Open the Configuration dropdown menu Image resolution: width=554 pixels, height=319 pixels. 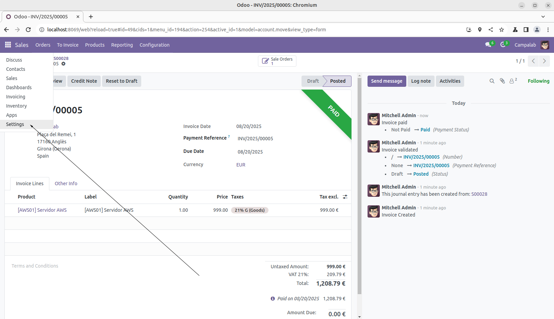[x=154, y=45]
